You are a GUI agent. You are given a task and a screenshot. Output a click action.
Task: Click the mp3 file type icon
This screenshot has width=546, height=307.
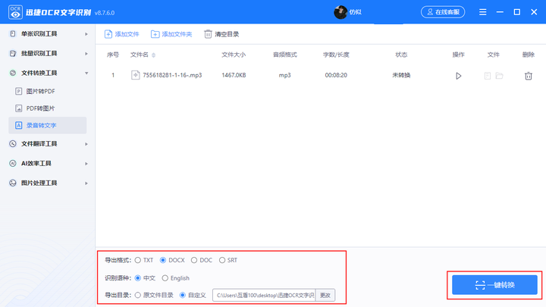[135, 75]
